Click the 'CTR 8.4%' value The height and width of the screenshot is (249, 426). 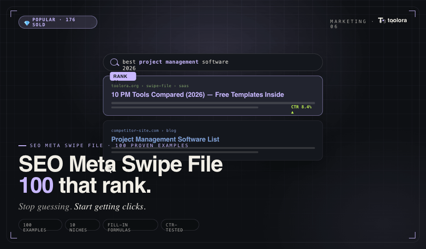tap(302, 107)
